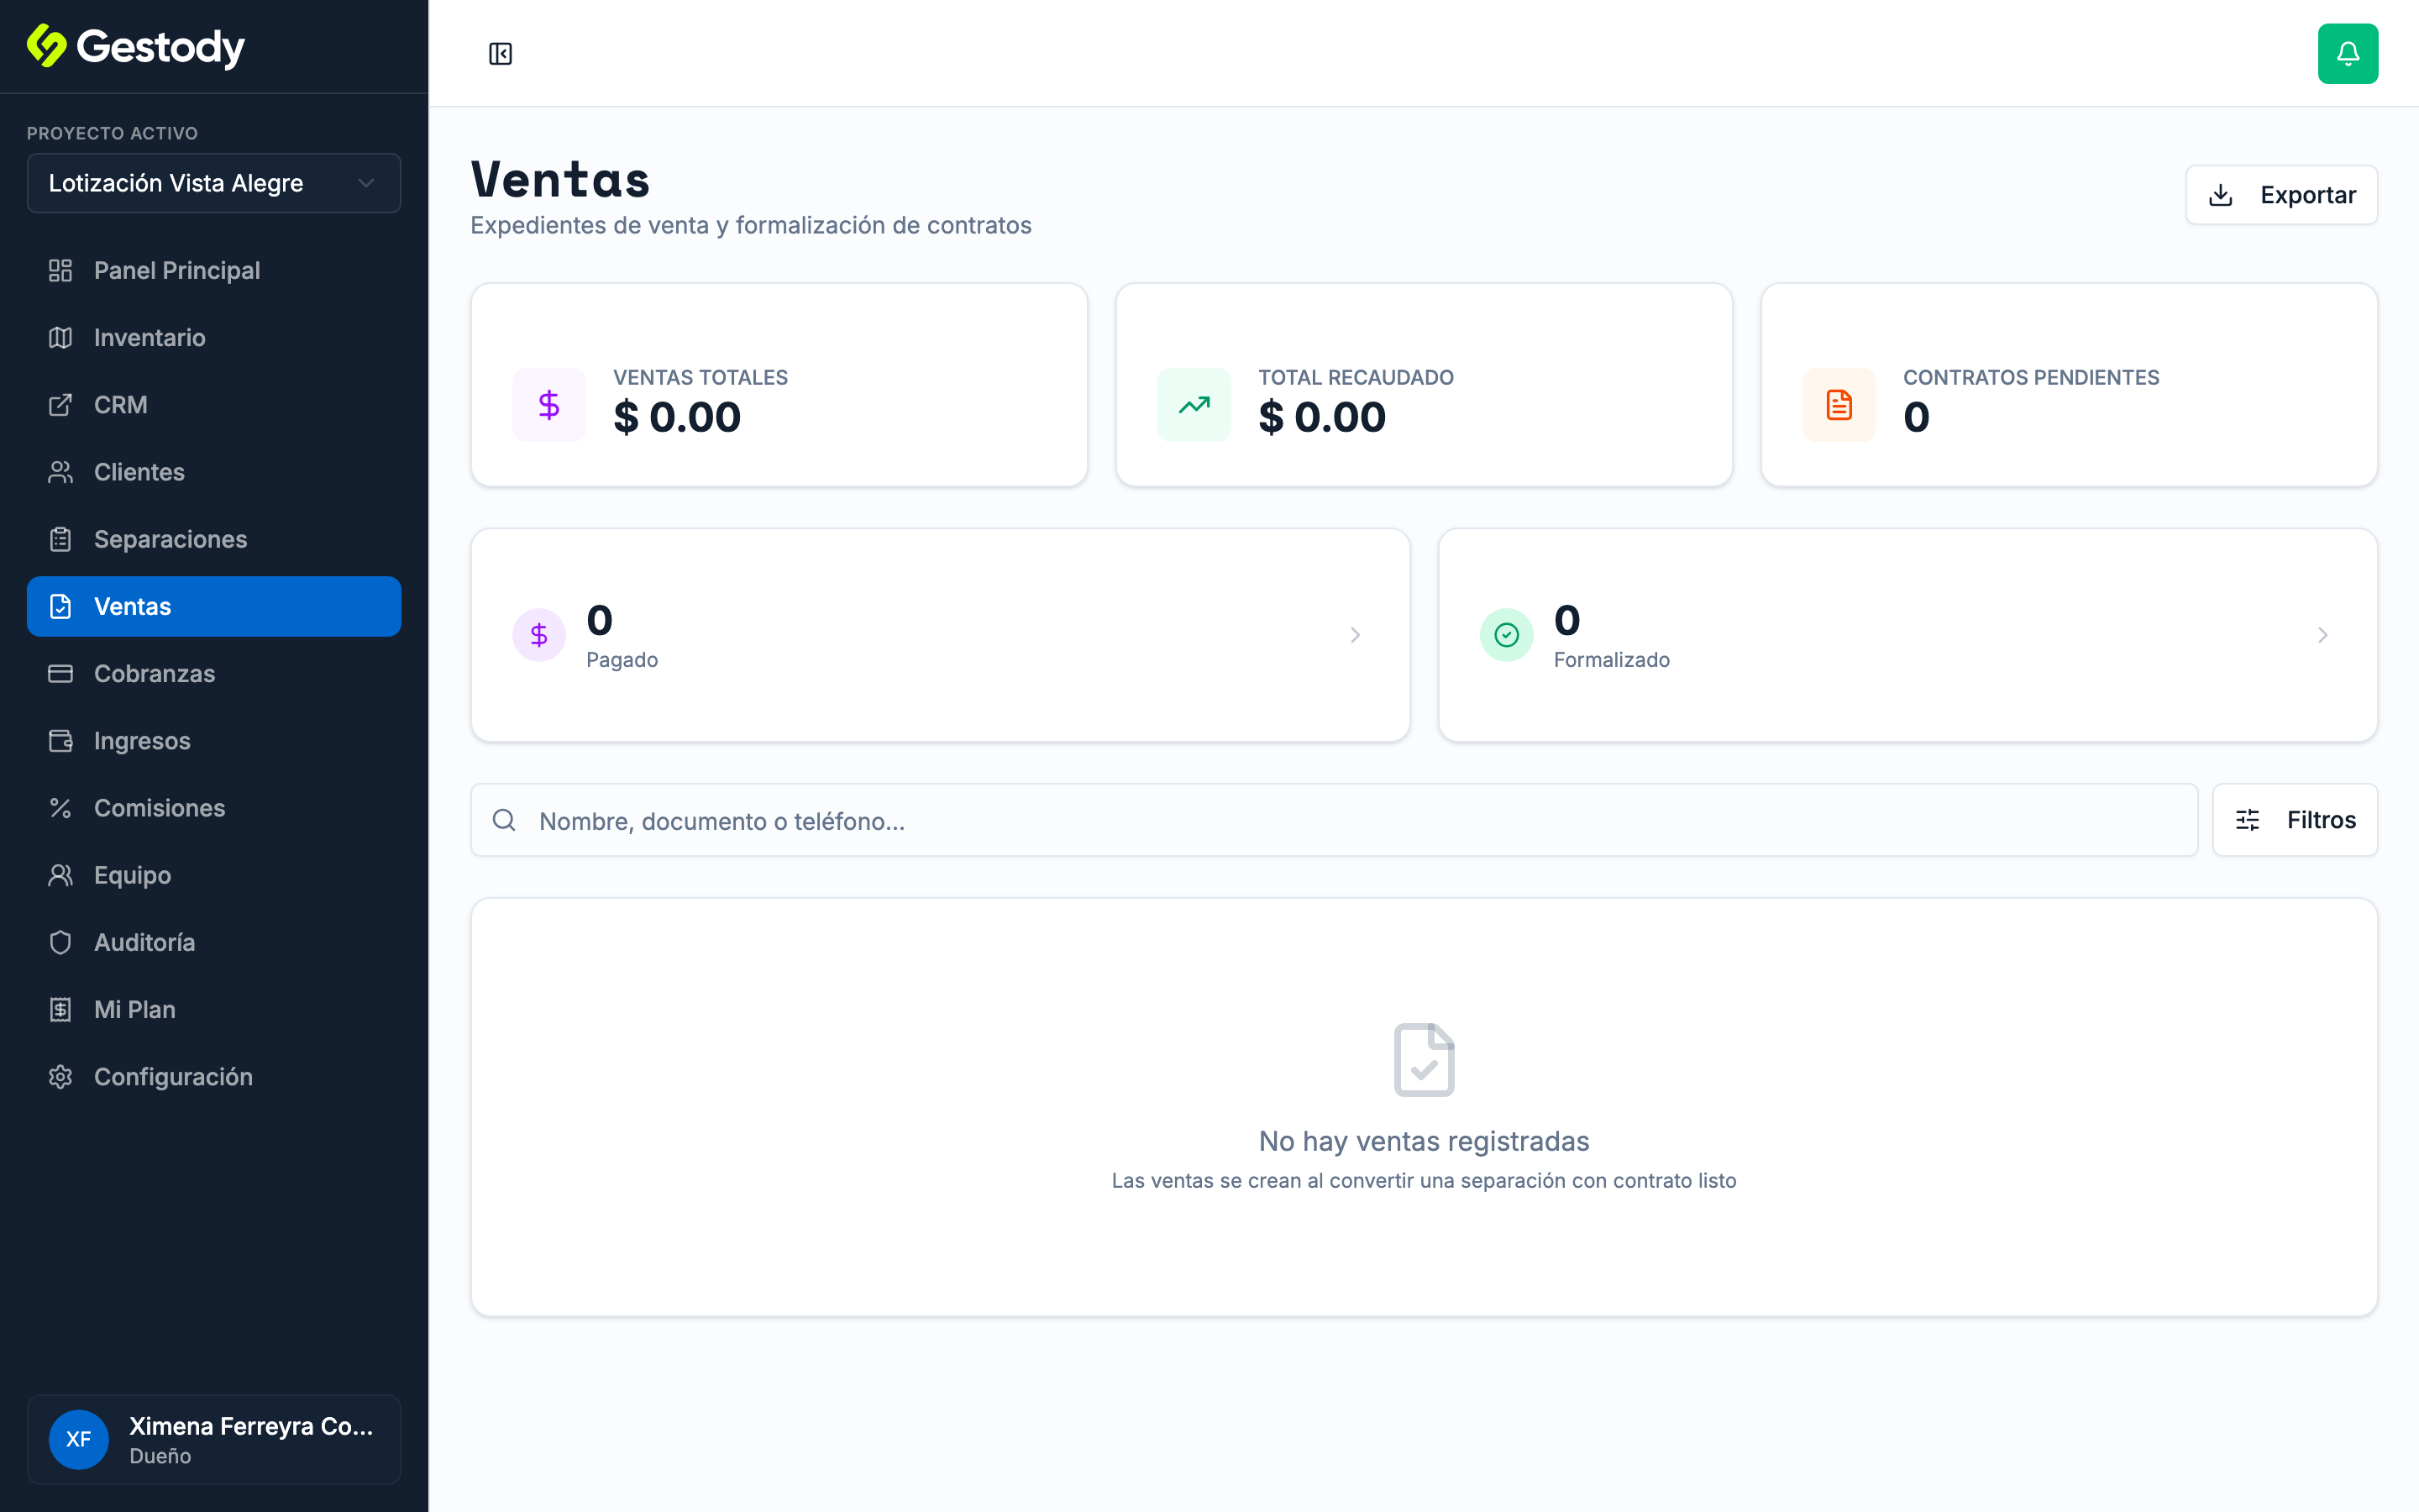The height and width of the screenshot is (1512, 2419).
Task: Open the Lotización Vista Alegre project dropdown
Action: pyautogui.click(x=214, y=183)
